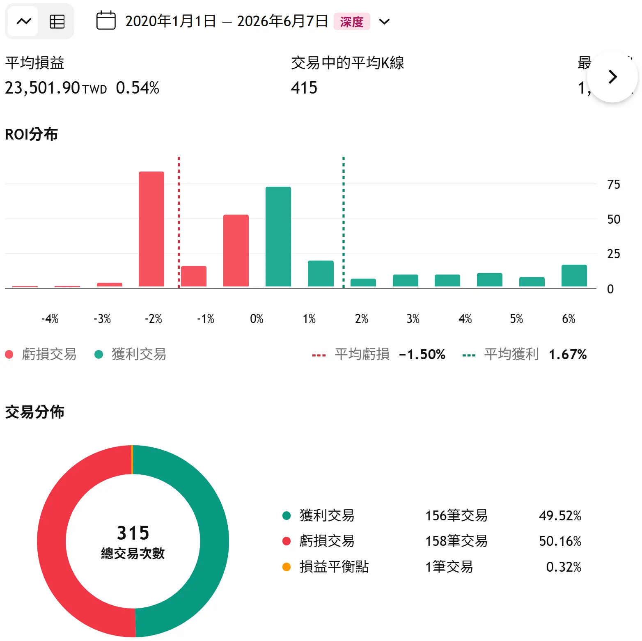Click the green segment of donut chart
The image size is (642, 641).
tap(214, 541)
